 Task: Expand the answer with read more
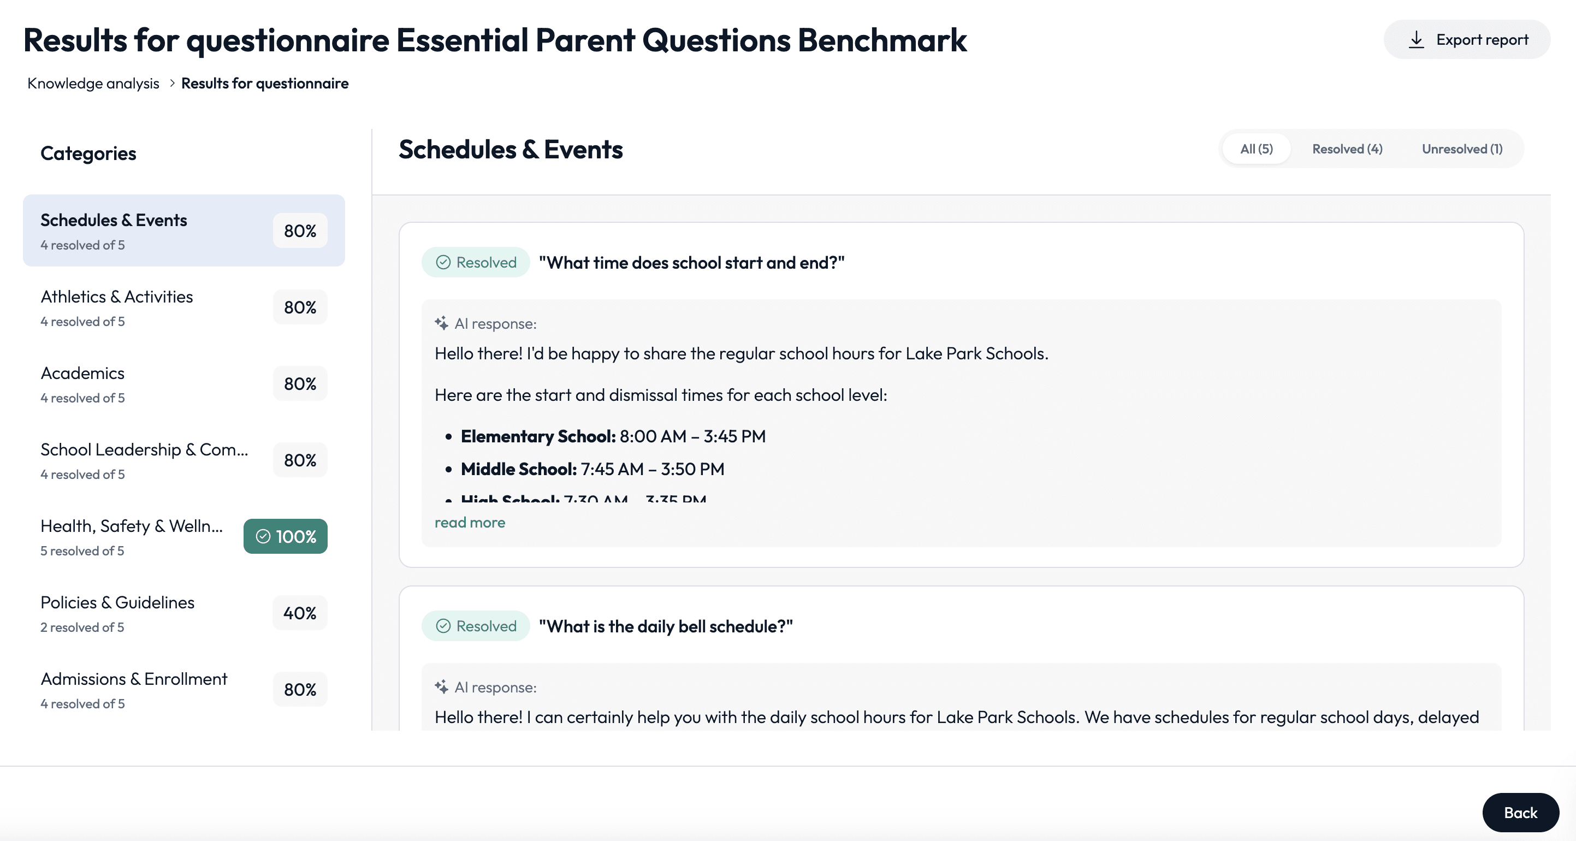(470, 522)
